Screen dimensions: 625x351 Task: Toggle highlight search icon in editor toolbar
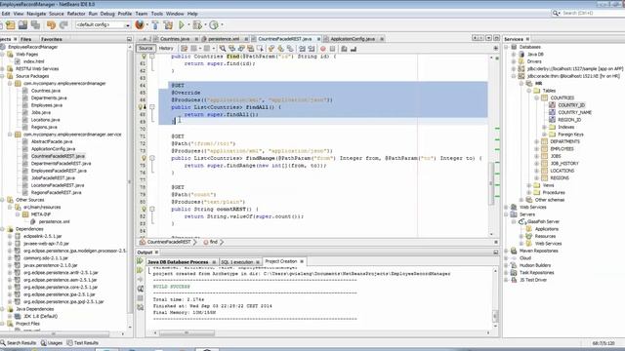point(250,49)
